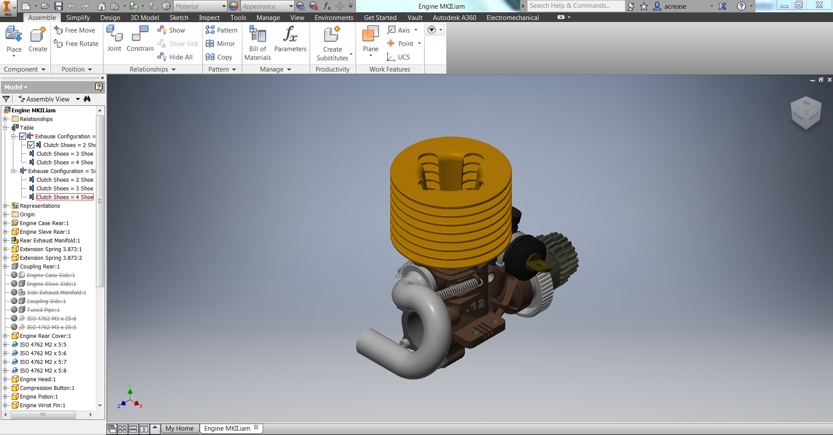Open the My Home document tab
Screen dimensions: 833x435
(x=179, y=428)
